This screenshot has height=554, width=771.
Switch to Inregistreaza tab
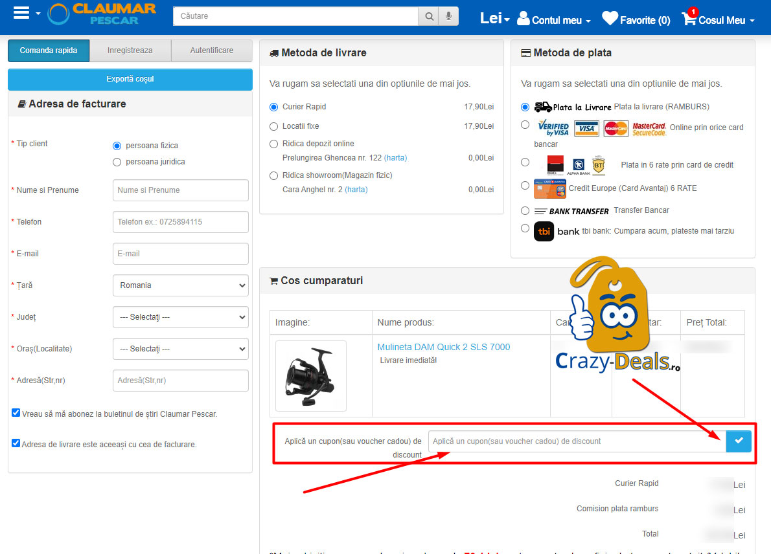[x=130, y=50]
